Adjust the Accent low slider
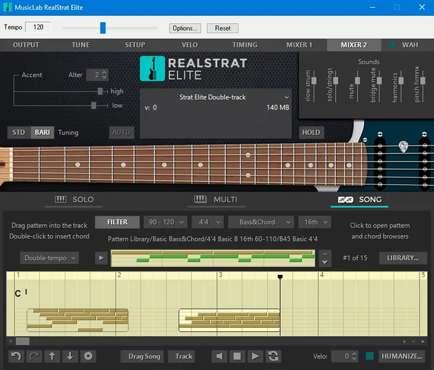Image resolution: width=434 pixels, height=370 pixels. pos(94,105)
